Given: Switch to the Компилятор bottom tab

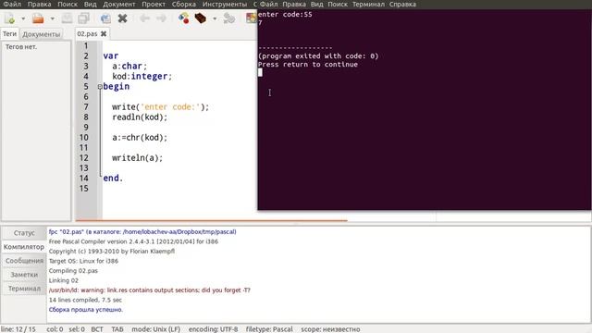Looking at the screenshot, I should pos(24,247).
